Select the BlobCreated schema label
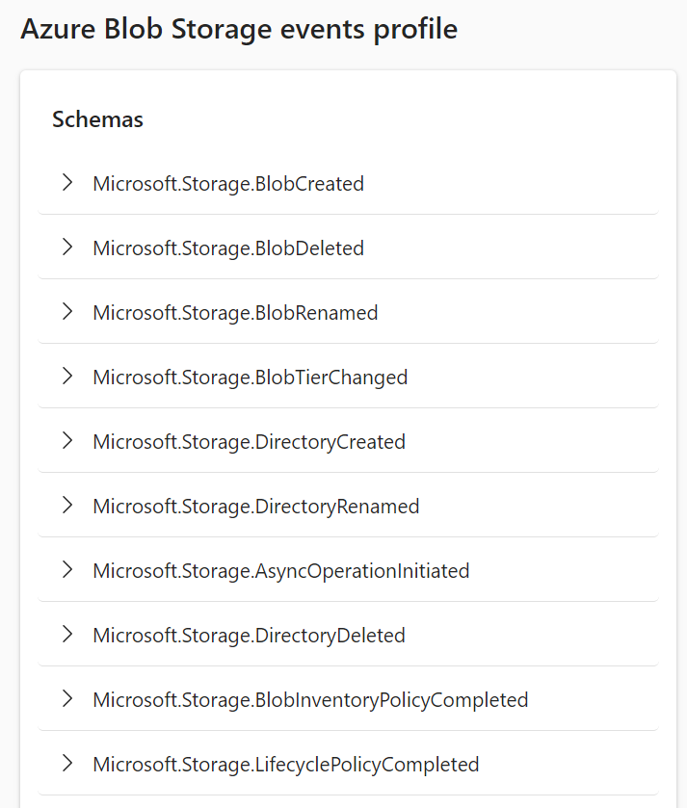The image size is (687, 808). coord(228,183)
